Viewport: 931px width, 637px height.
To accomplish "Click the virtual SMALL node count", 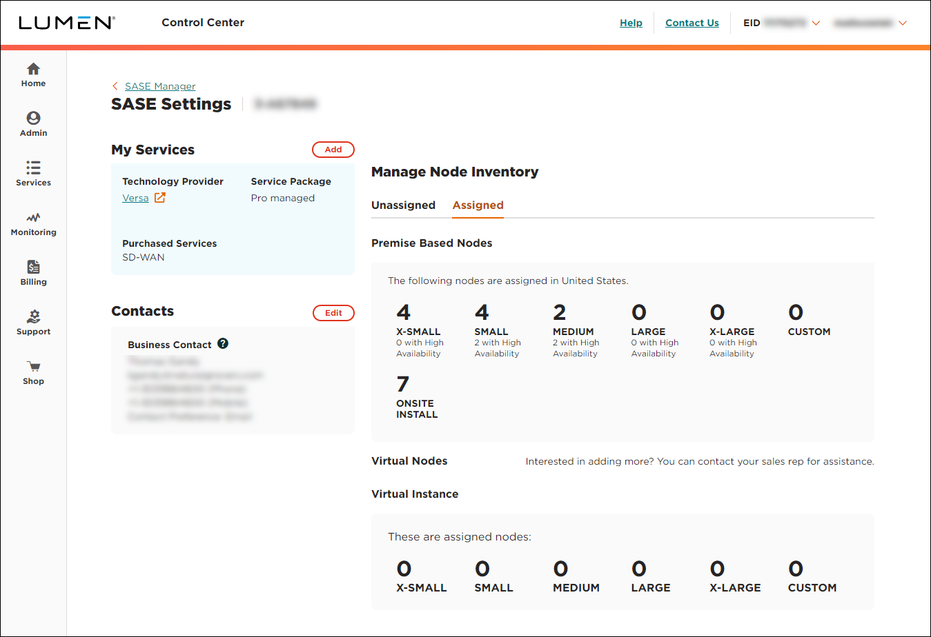I will 482,569.
